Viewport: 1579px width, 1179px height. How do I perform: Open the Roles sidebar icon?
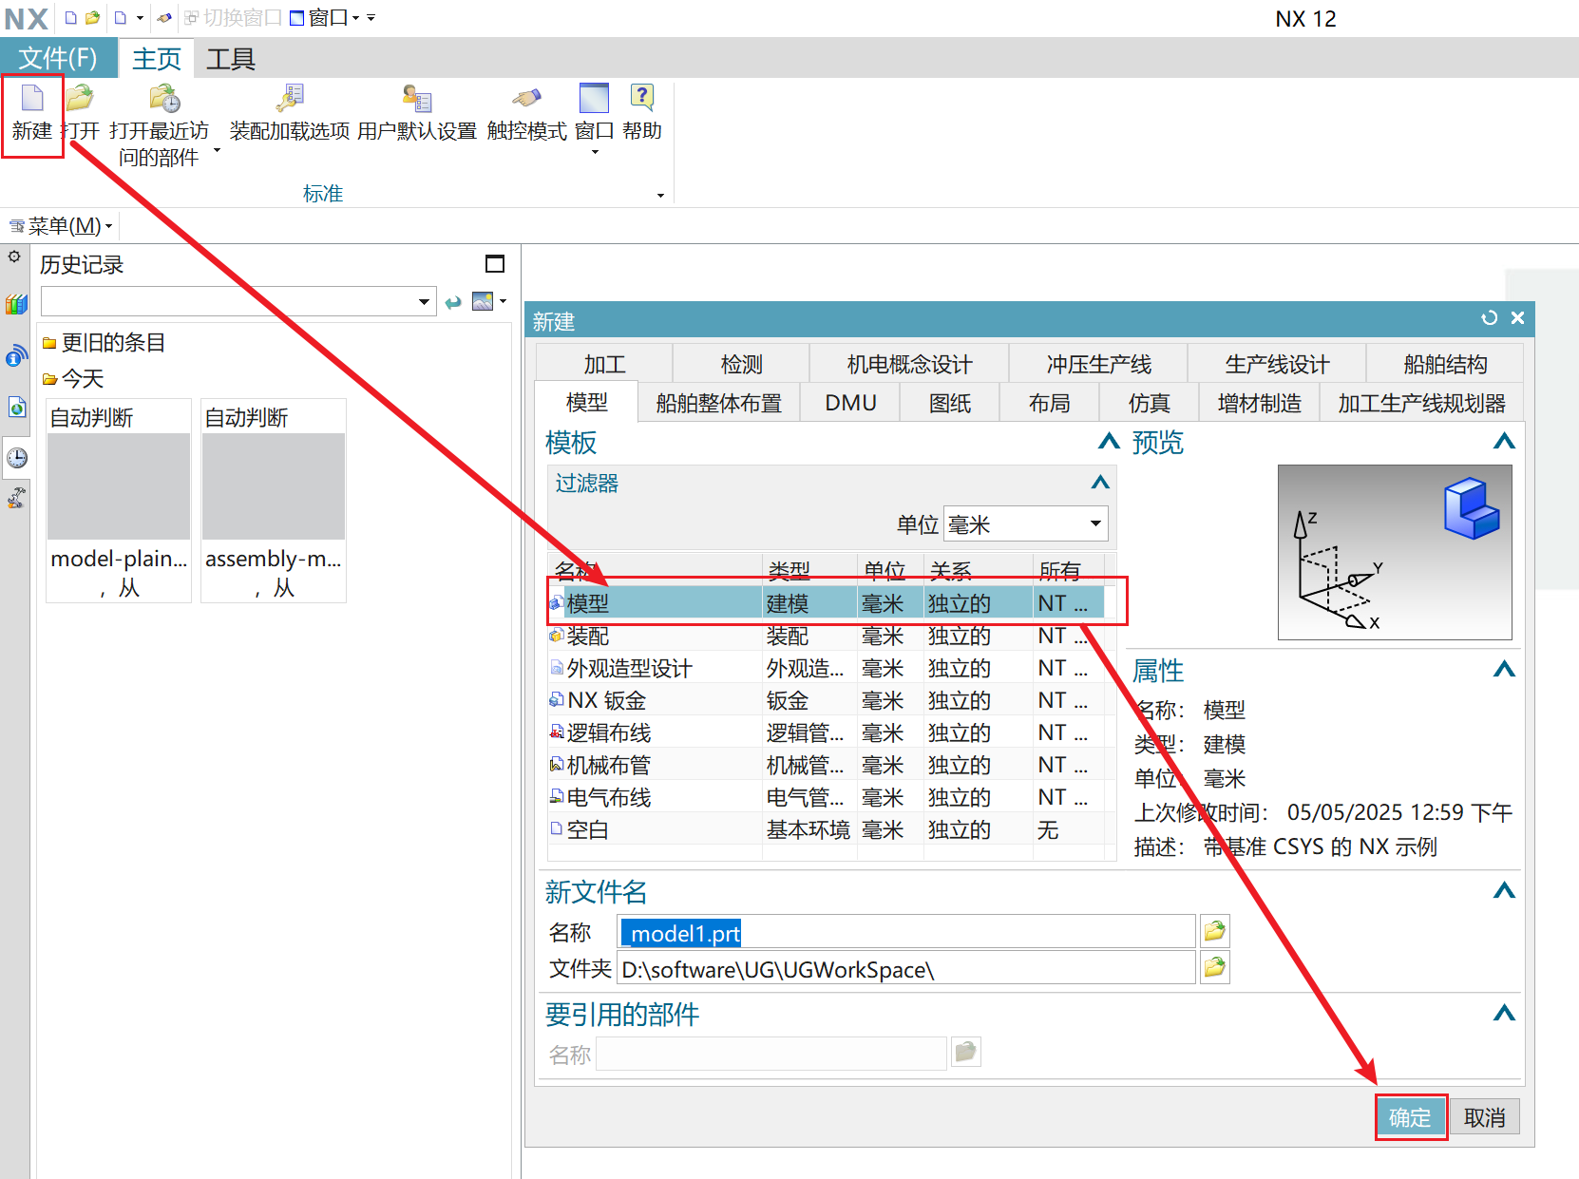16,497
